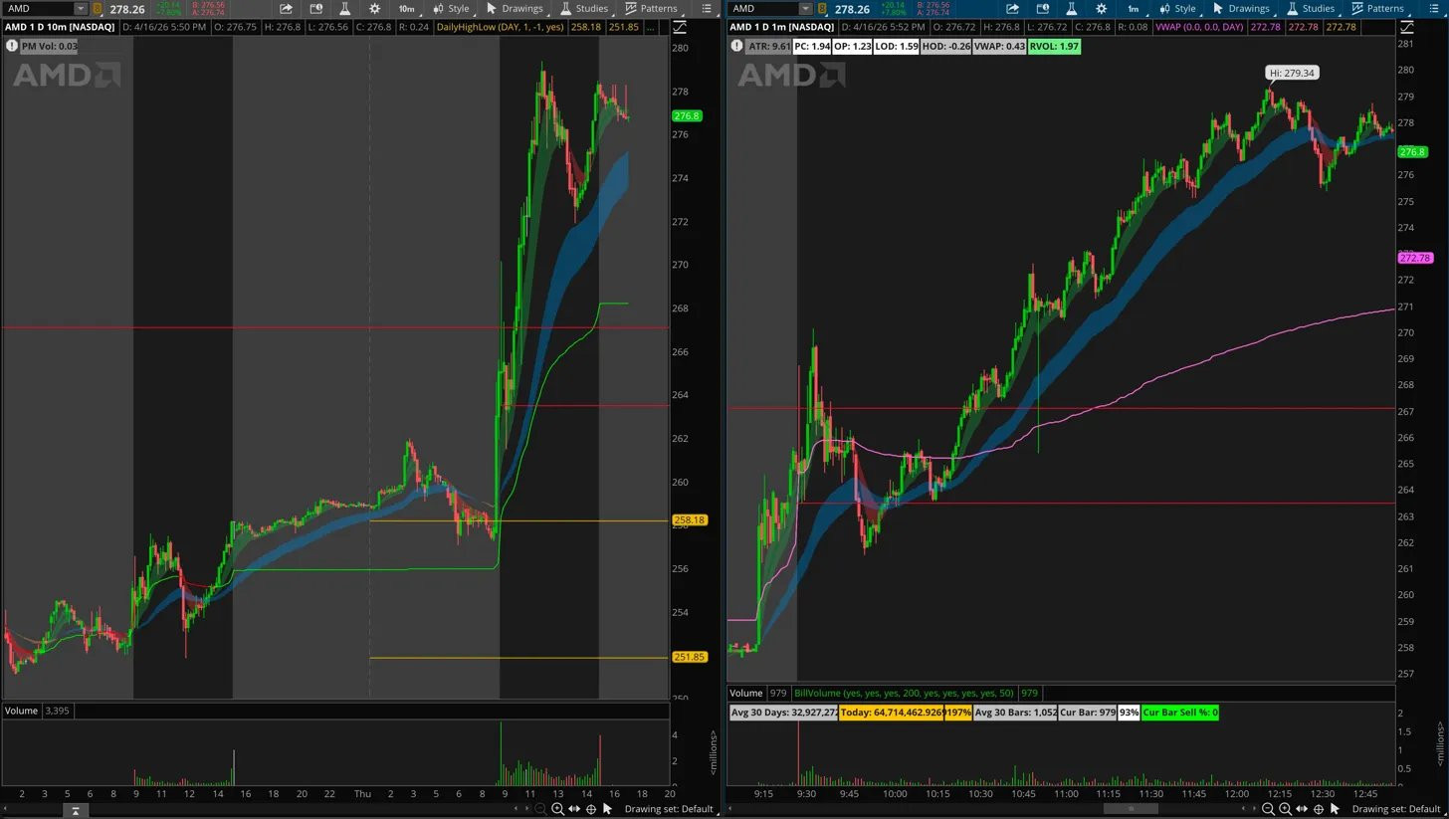Screen dimensions: 1449x819
Task: Click the ATR: 9.61 label
Action: click(769, 46)
